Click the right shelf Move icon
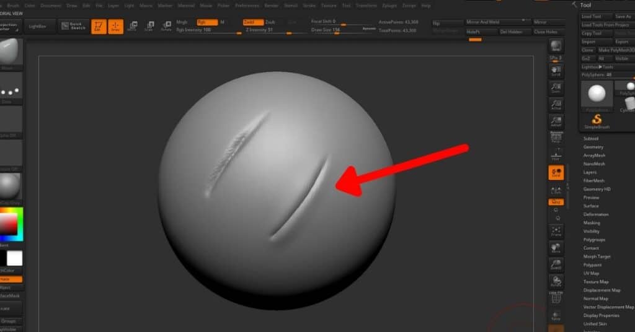Viewport: 635px width, 332px height. point(556,248)
